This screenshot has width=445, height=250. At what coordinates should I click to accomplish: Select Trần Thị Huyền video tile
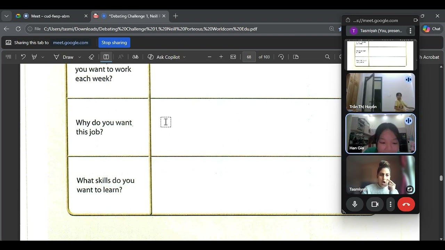tap(380, 92)
